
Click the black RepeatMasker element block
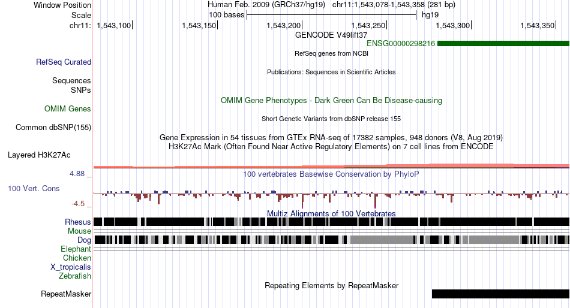pyautogui.click(x=500, y=294)
